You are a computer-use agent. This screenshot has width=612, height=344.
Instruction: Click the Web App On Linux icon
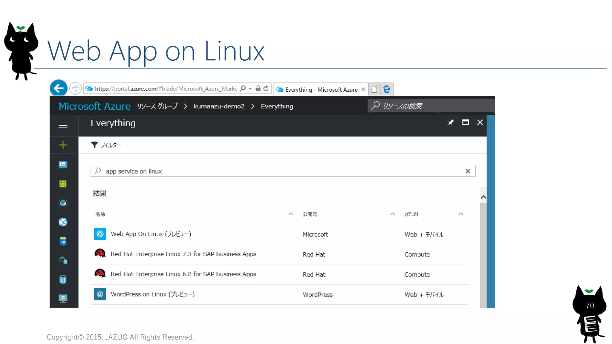(100, 234)
